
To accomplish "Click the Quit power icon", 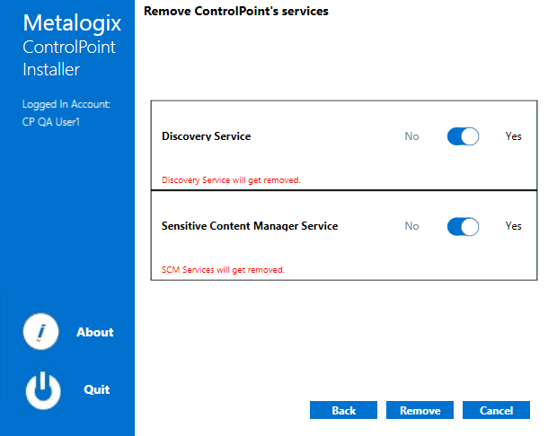I will point(41,389).
